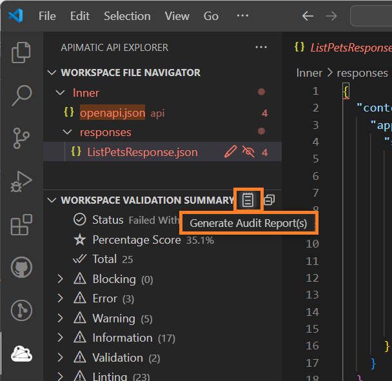Expand the Validation (2) category

click(60, 357)
